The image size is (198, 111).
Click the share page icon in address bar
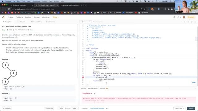coord(141,9)
